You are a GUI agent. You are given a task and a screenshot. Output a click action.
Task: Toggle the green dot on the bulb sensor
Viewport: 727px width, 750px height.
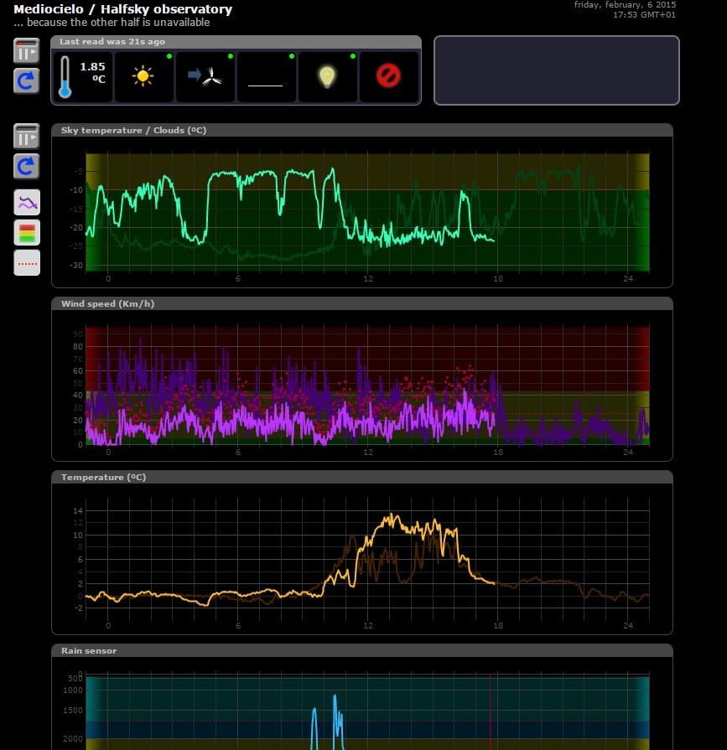click(352, 58)
